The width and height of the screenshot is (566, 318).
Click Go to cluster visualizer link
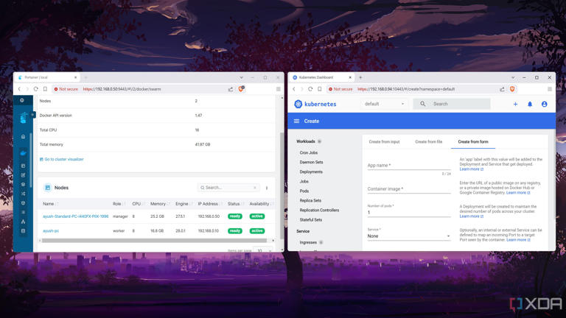click(63, 159)
